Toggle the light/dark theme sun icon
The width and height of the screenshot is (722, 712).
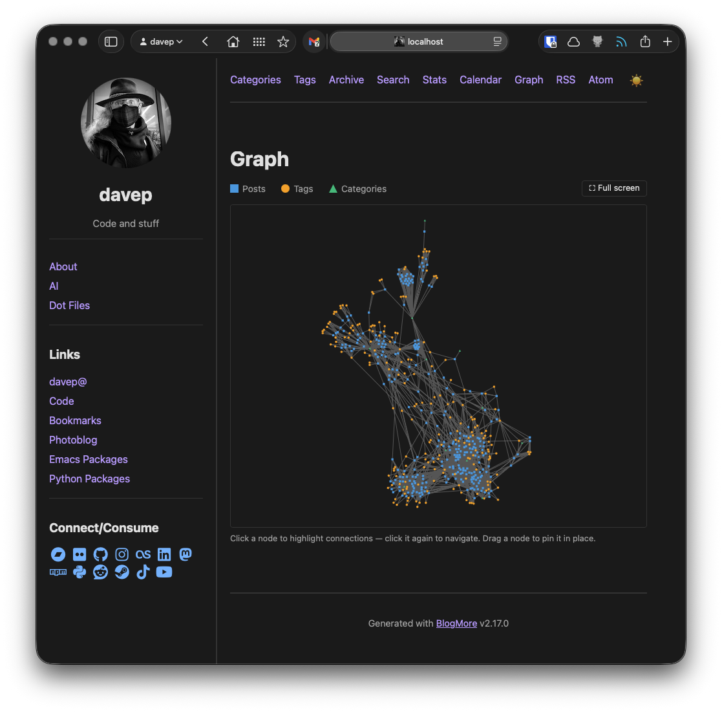pyautogui.click(x=636, y=80)
